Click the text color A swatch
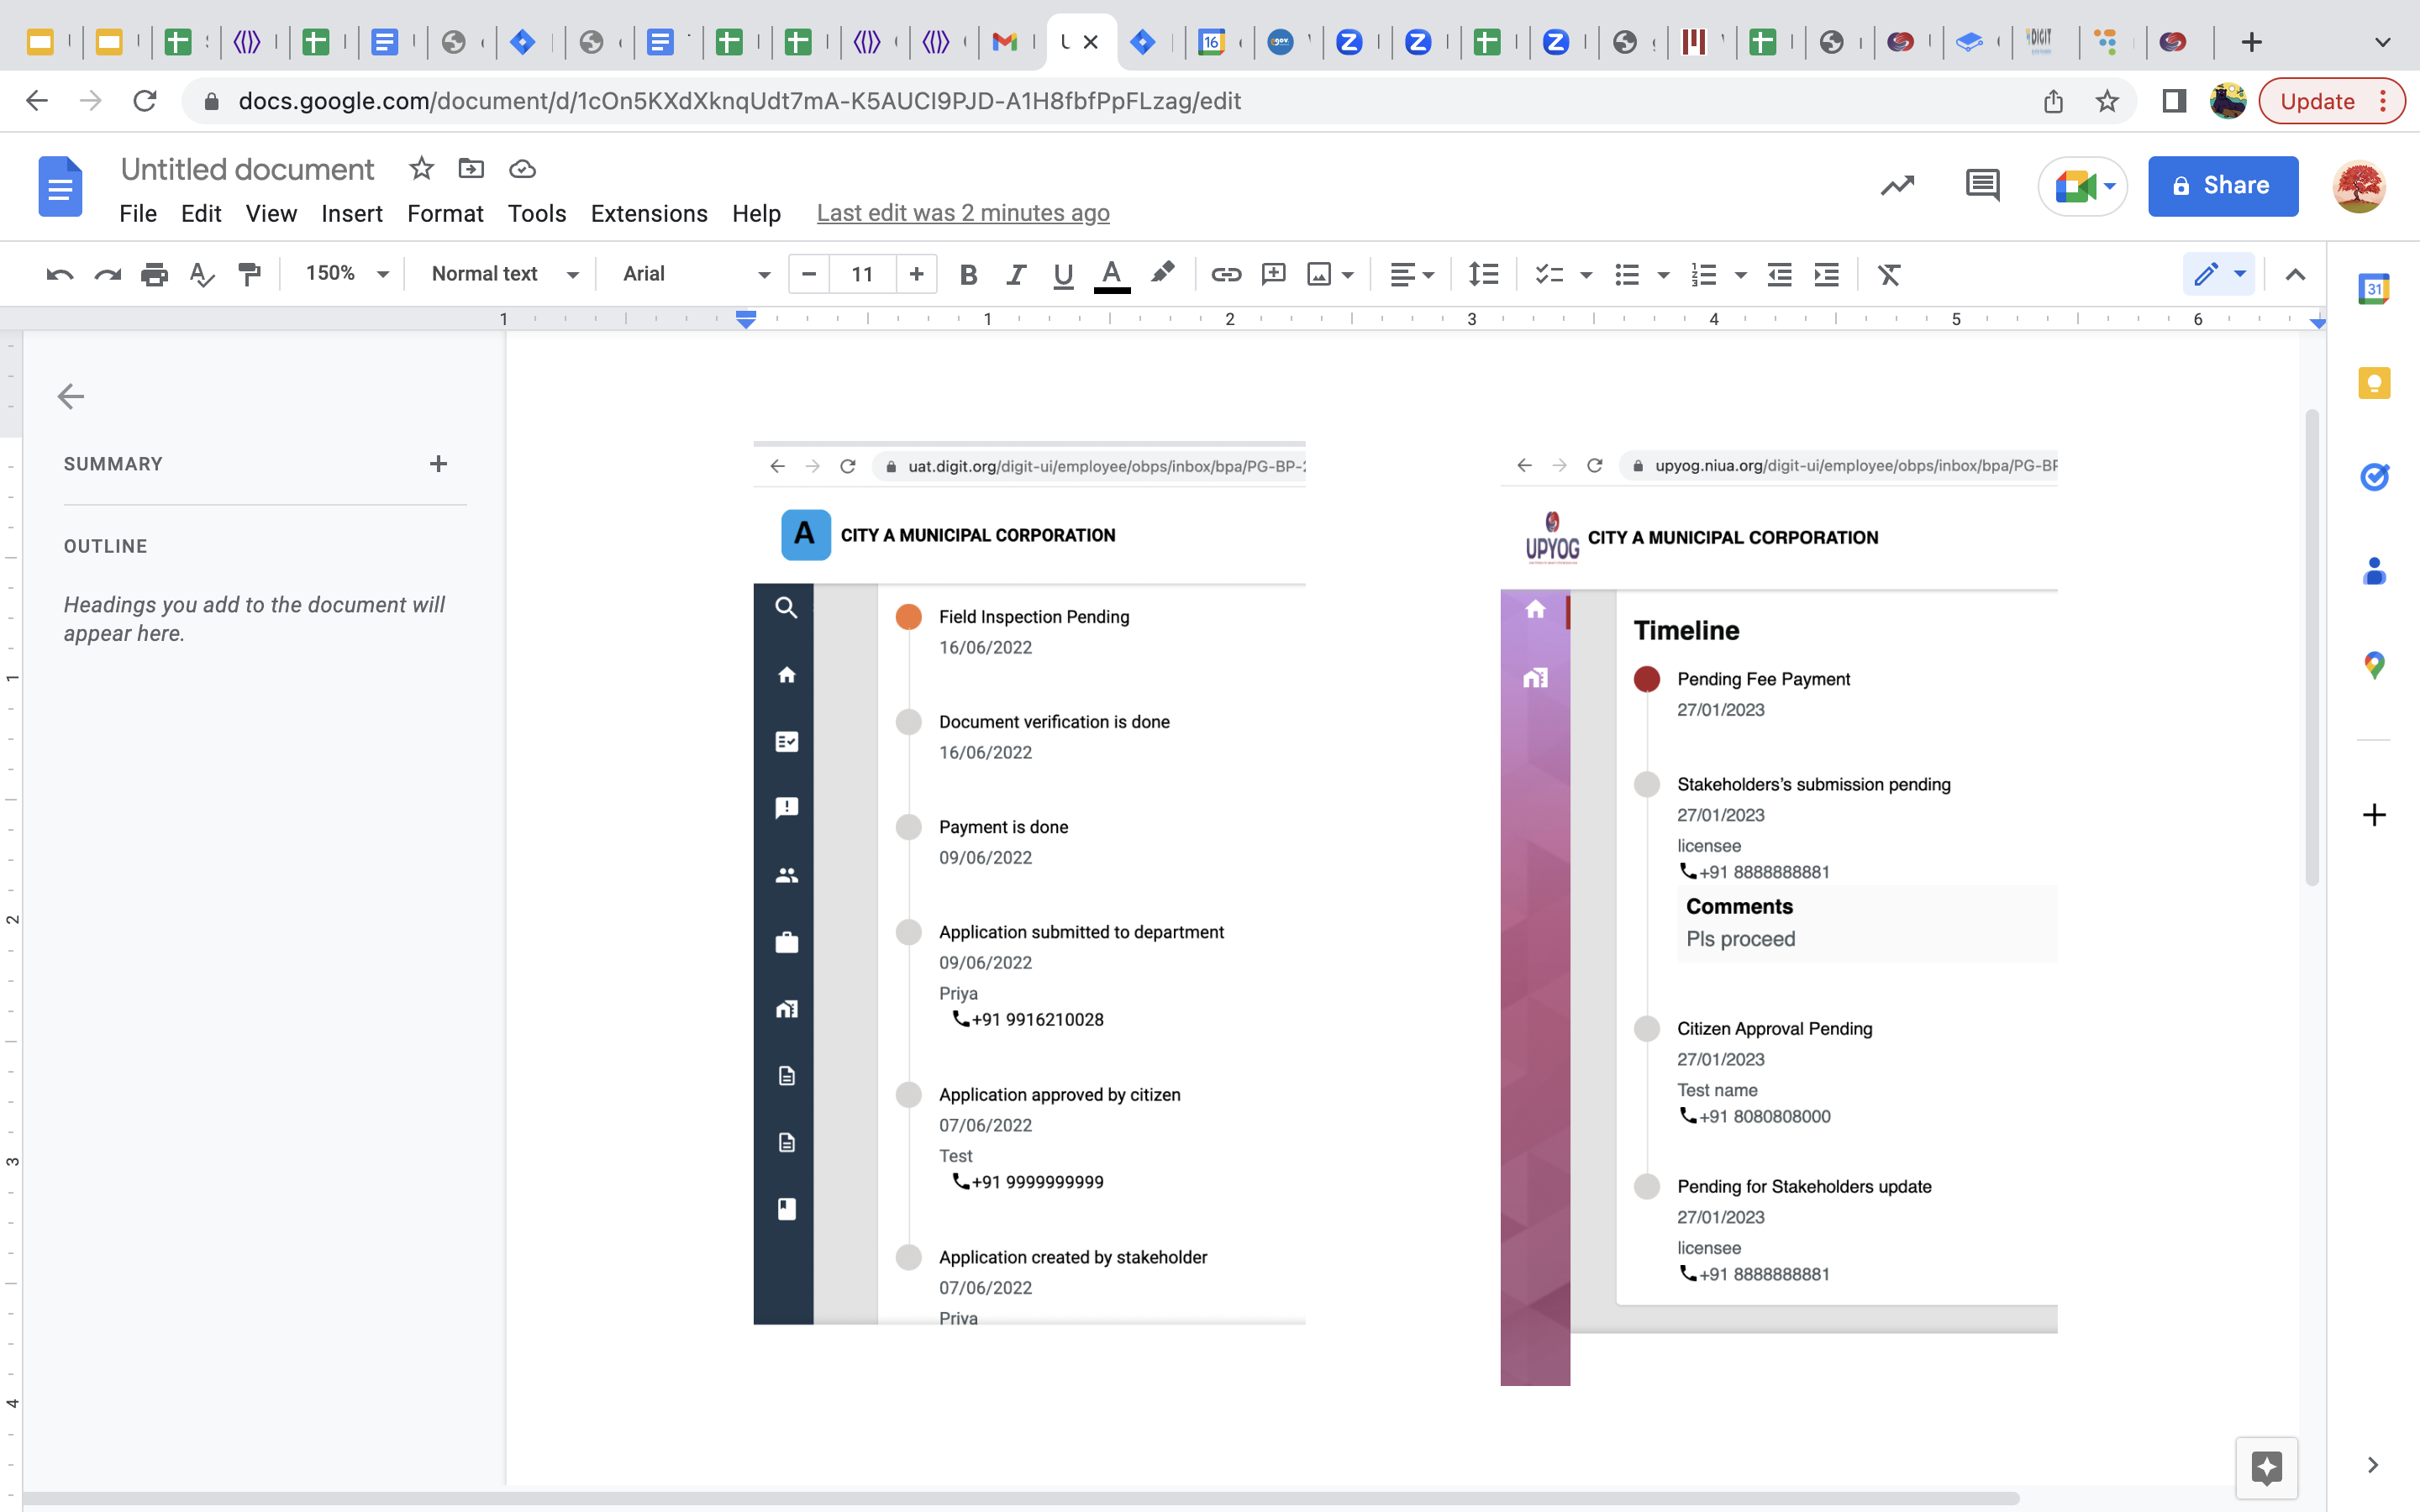This screenshot has width=2420, height=1512. 1111,274
